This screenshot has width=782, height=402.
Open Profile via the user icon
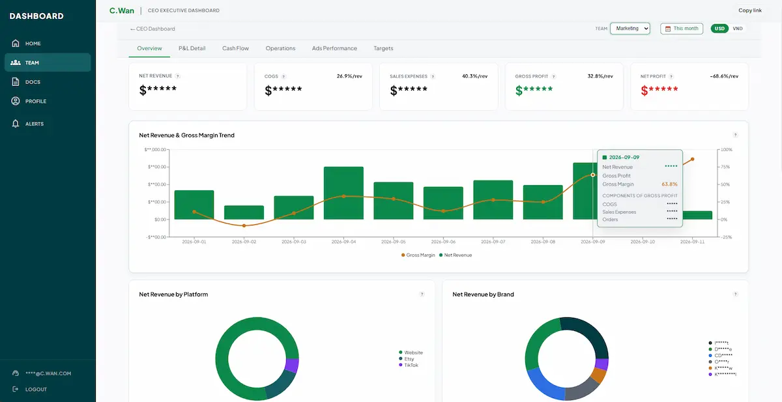(16, 101)
